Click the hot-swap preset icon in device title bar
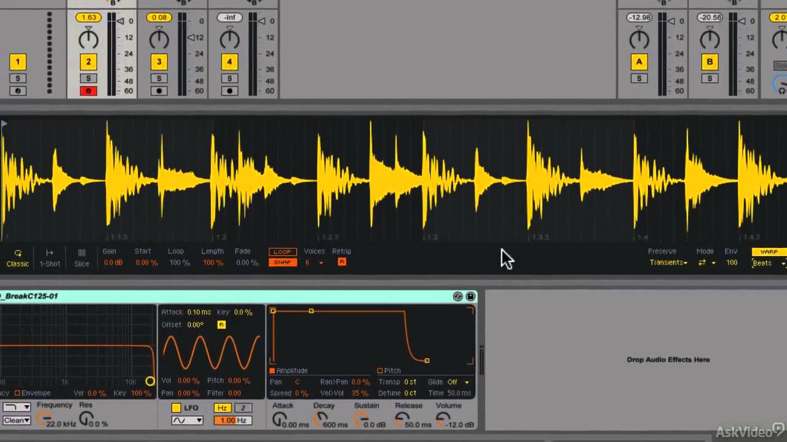Screen dimensions: 787x442 [x=457, y=297]
